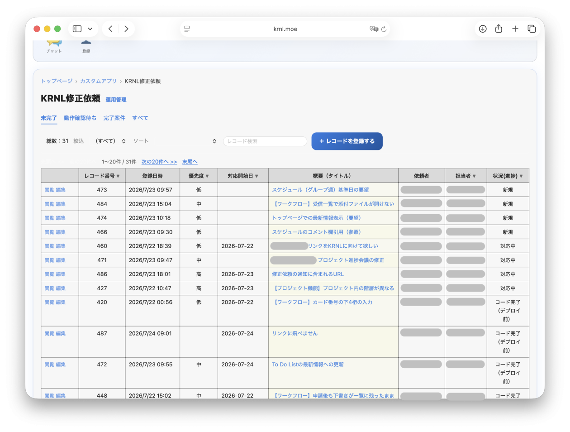Open トップページでの最新情報表示（要望） record
The image size is (570, 432).
[x=316, y=218]
